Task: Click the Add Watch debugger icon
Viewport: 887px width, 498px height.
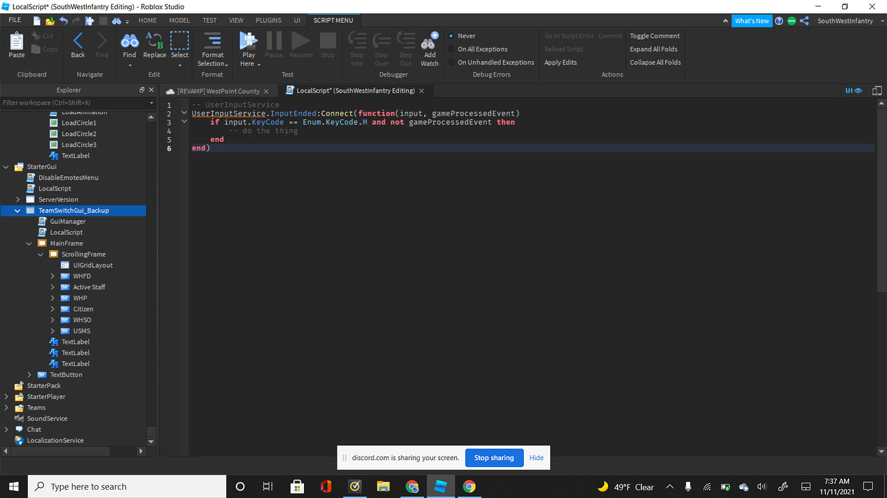Action: pos(429,45)
